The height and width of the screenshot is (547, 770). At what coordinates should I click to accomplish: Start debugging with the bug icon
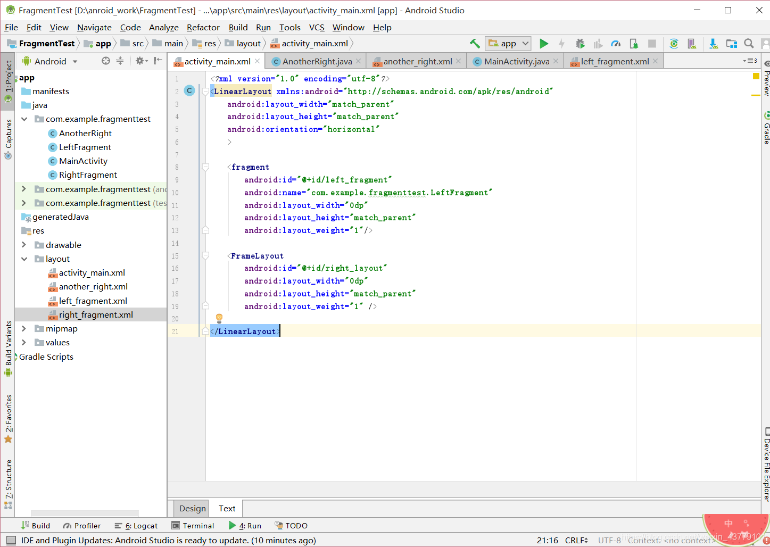[580, 44]
